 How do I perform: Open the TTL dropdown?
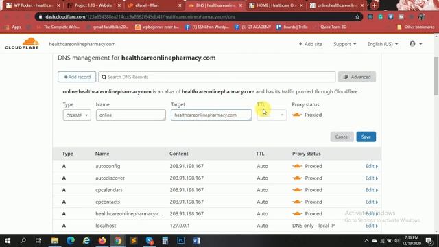272,115
